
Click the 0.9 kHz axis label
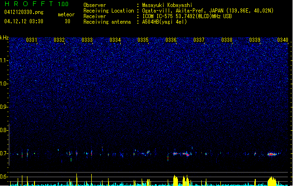point(4,107)
